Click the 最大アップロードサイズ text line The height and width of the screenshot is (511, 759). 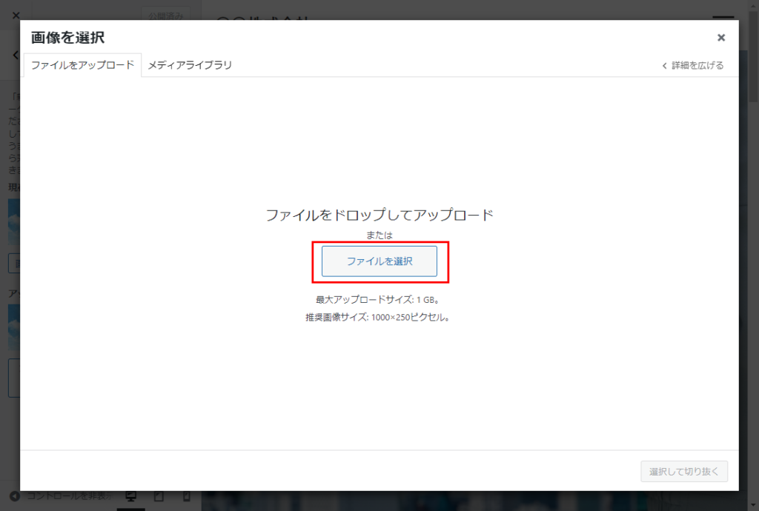coord(379,300)
